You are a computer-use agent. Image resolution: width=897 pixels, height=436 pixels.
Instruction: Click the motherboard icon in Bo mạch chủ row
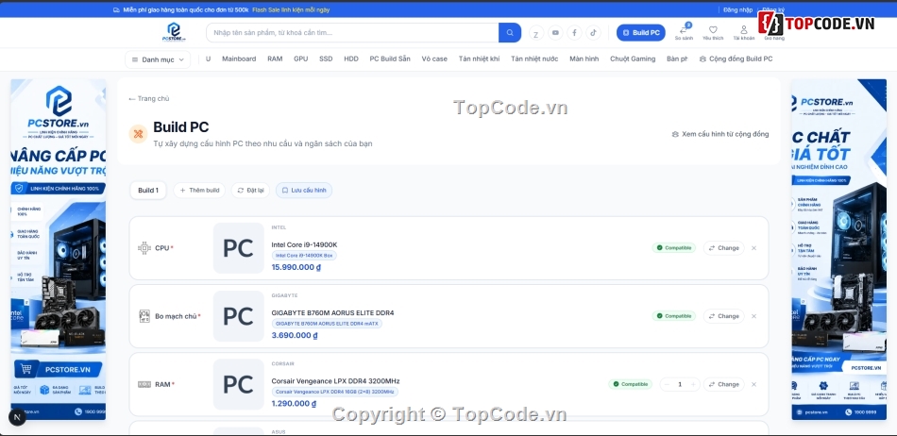144,316
